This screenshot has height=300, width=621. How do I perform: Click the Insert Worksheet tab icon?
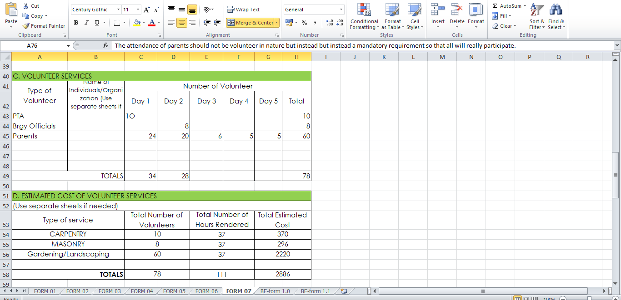click(x=344, y=291)
